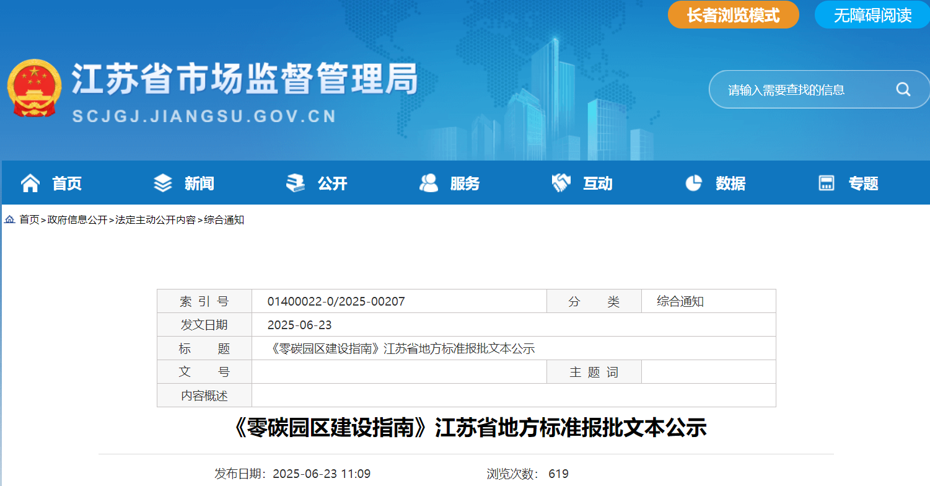Enable 无障碍阅读 accessible reading

(x=872, y=15)
